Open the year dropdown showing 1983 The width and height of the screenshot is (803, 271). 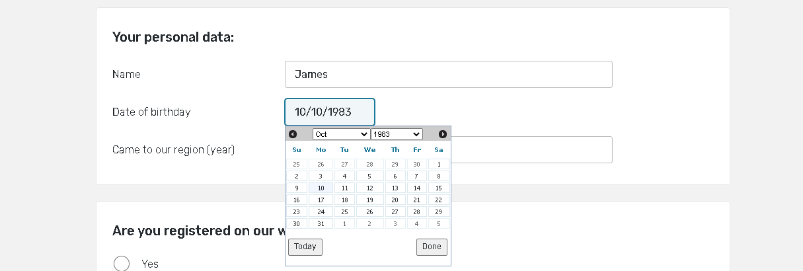point(396,134)
